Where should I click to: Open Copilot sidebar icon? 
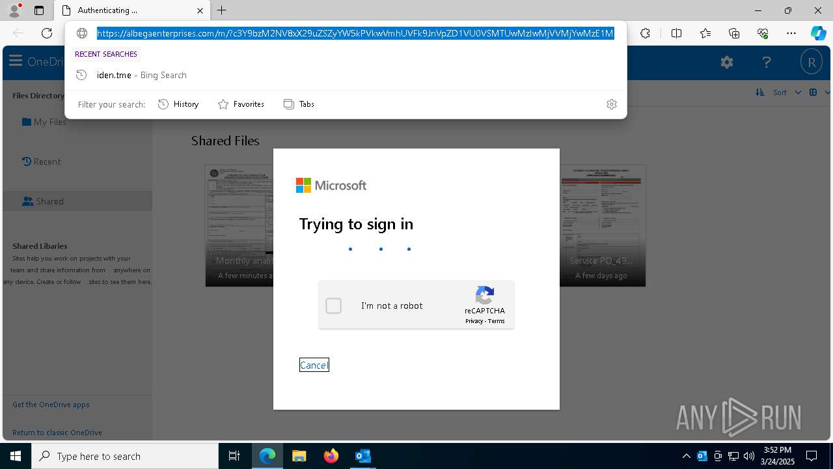point(818,33)
